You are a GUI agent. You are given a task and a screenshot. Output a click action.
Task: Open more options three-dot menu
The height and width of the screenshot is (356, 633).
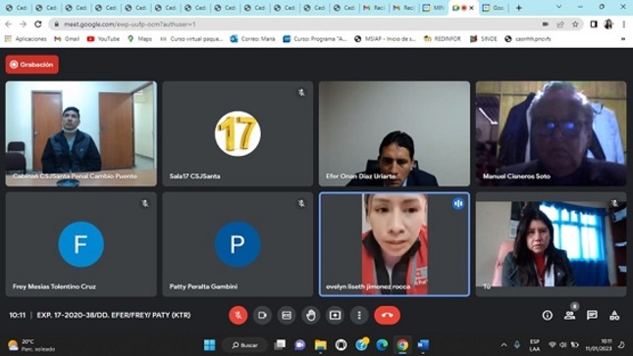pyautogui.click(x=359, y=315)
